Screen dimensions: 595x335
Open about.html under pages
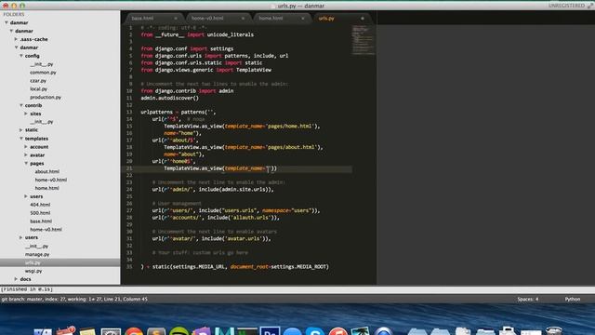coord(47,171)
